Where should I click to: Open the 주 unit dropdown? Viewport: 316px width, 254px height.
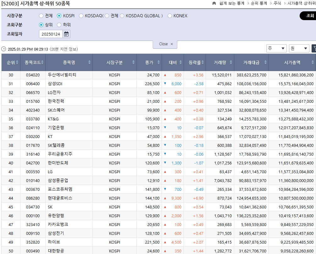tap(276, 48)
